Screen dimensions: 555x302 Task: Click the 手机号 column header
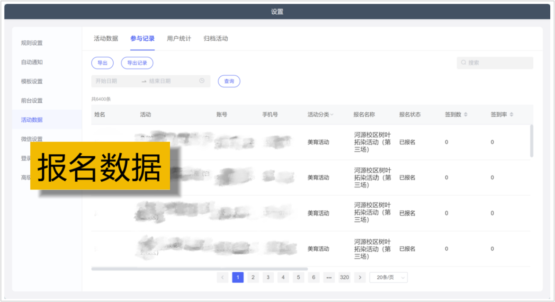click(270, 115)
